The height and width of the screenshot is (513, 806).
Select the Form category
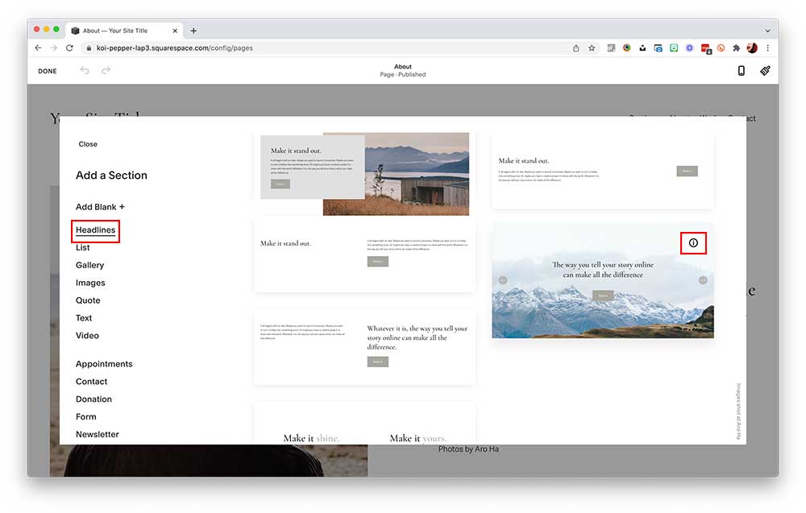[86, 416]
